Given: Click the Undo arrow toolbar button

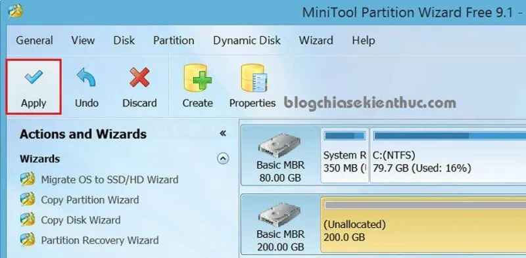Looking at the screenshot, I should coord(86,87).
